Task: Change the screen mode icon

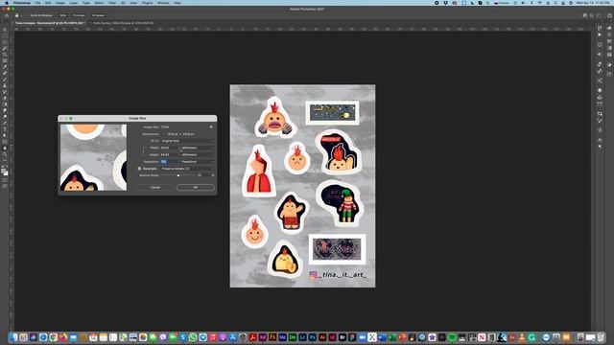Action: (x=5, y=186)
